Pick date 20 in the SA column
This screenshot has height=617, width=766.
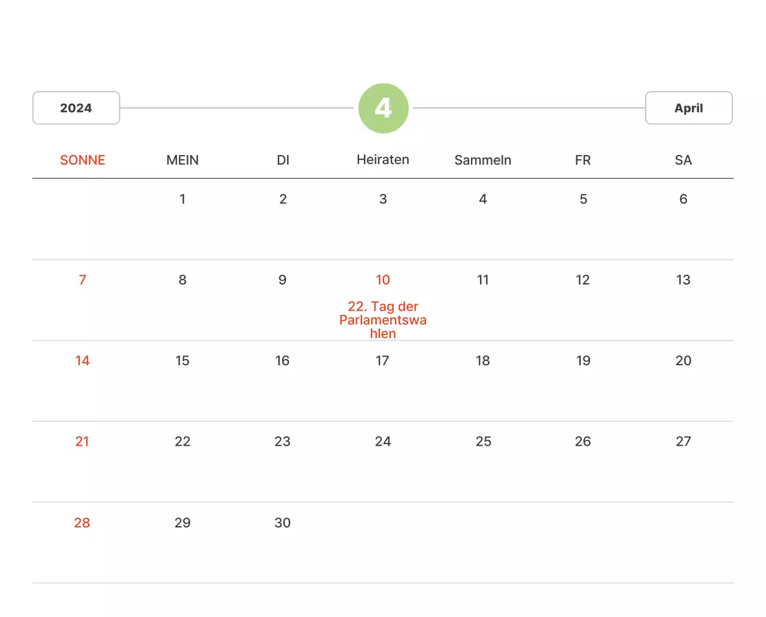coord(683,361)
